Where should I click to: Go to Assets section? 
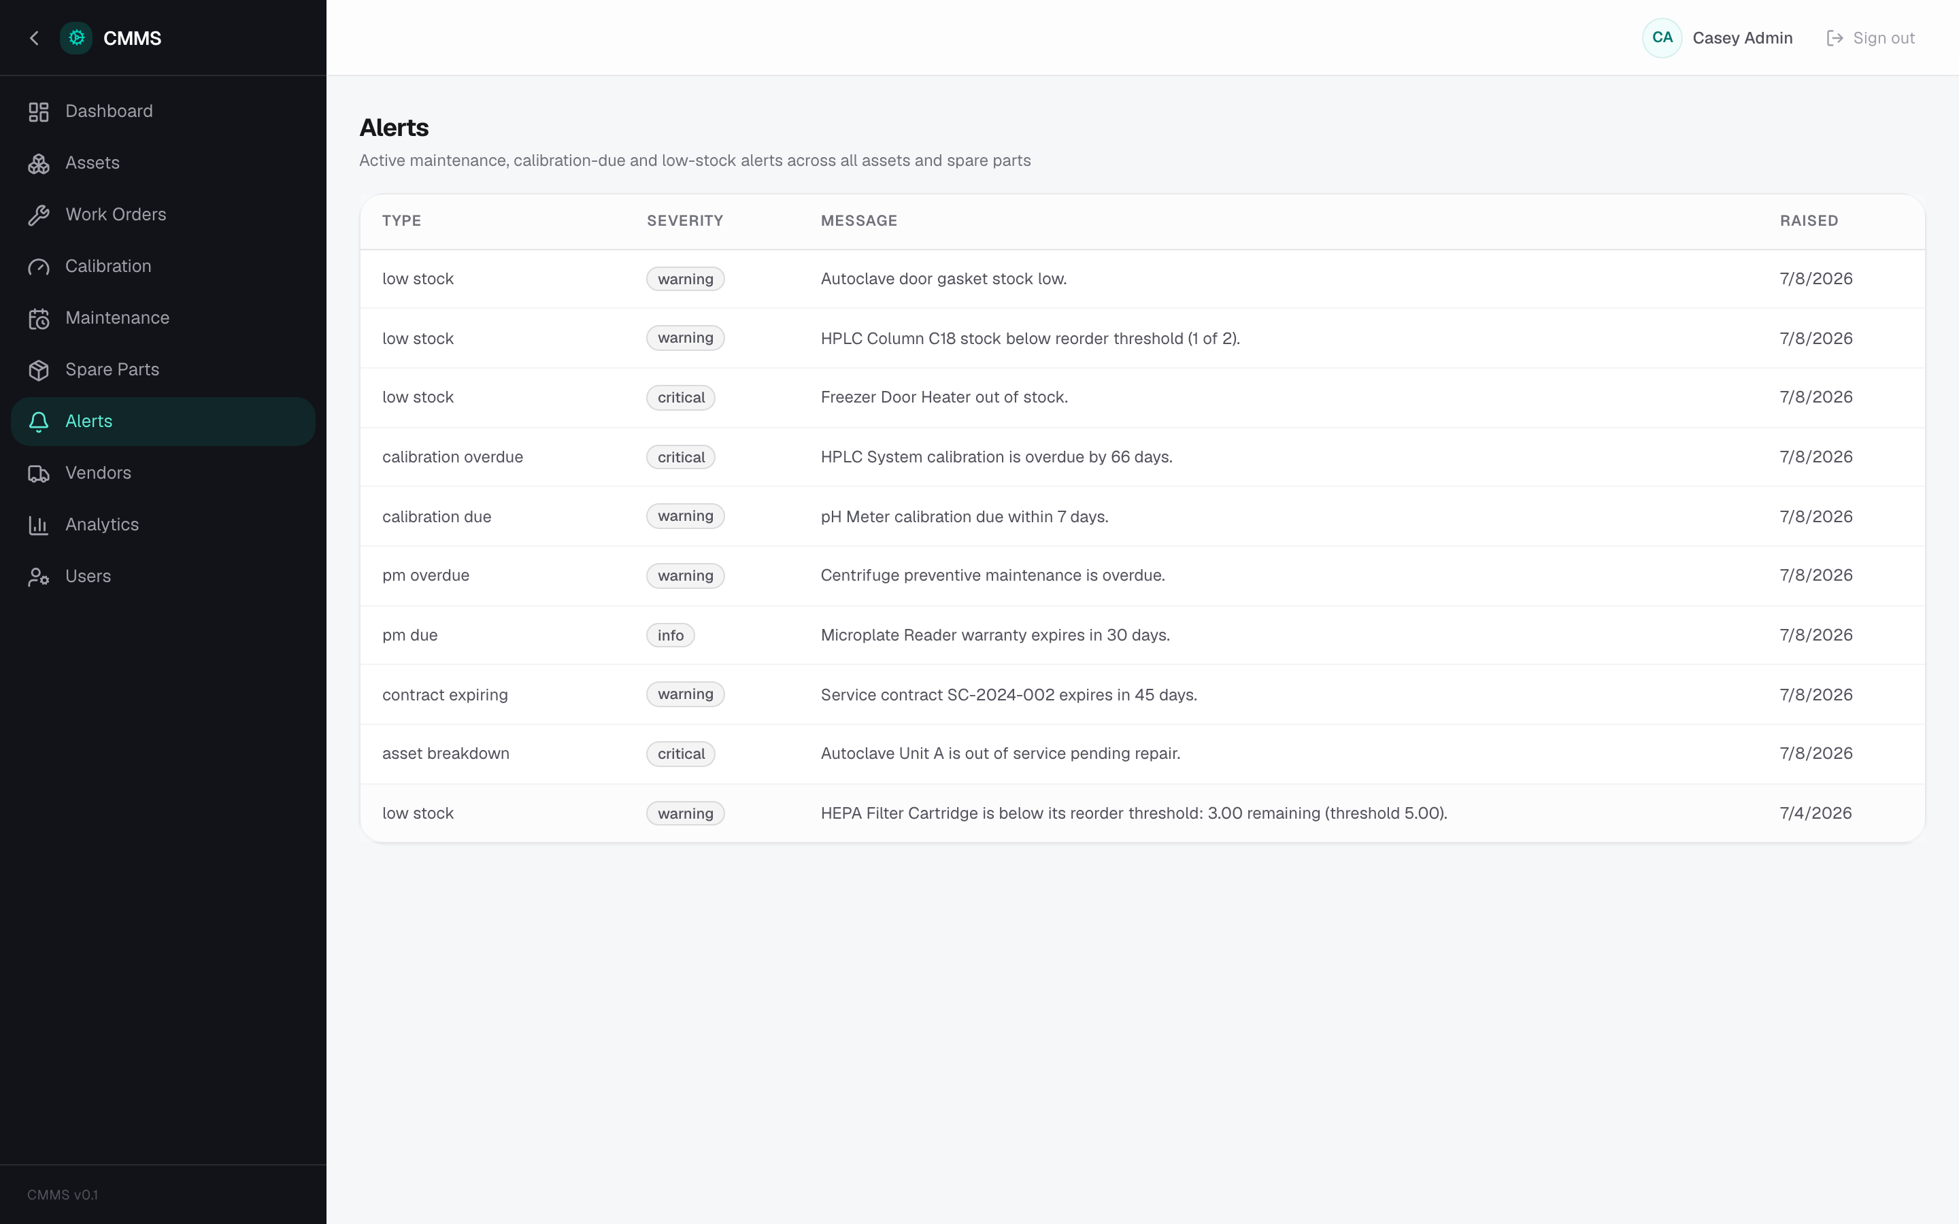pyautogui.click(x=163, y=163)
